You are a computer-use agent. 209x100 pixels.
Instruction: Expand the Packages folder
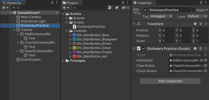pos(63,61)
